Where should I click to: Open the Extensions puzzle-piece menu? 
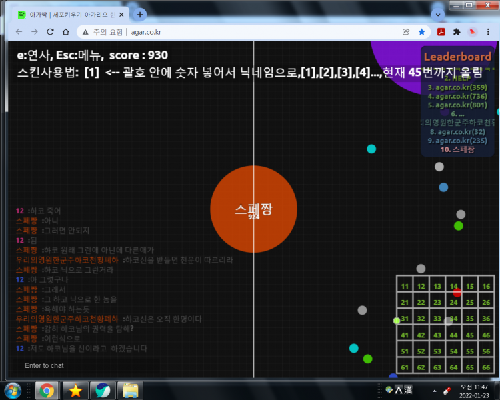click(457, 32)
